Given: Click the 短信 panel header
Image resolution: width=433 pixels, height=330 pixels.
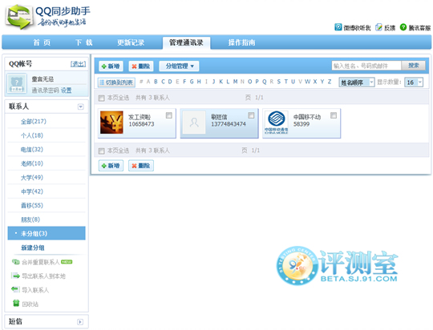Looking at the screenshot, I should point(47,322).
